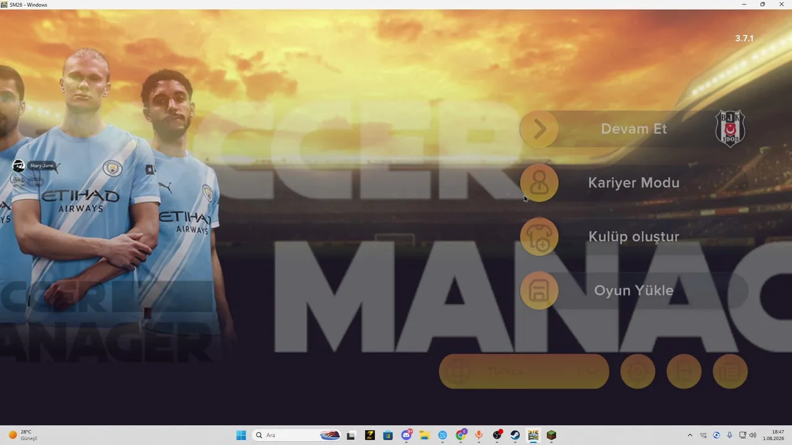Open the orange microphone app in taskbar
792x445 pixels.
pos(479,435)
